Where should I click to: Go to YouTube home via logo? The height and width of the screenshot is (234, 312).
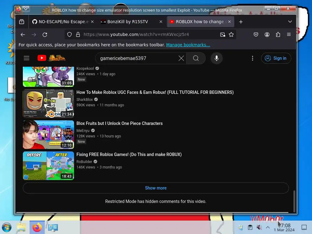coord(51,58)
